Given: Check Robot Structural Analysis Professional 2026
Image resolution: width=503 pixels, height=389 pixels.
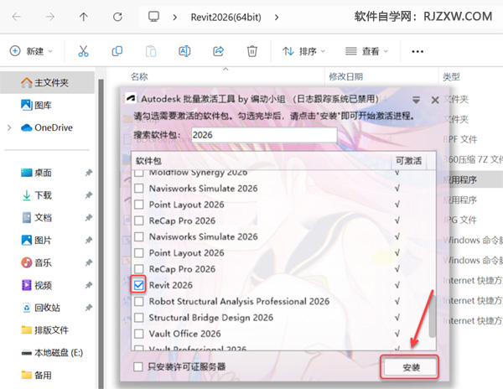Looking at the screenshot, I should click(139, 301).
